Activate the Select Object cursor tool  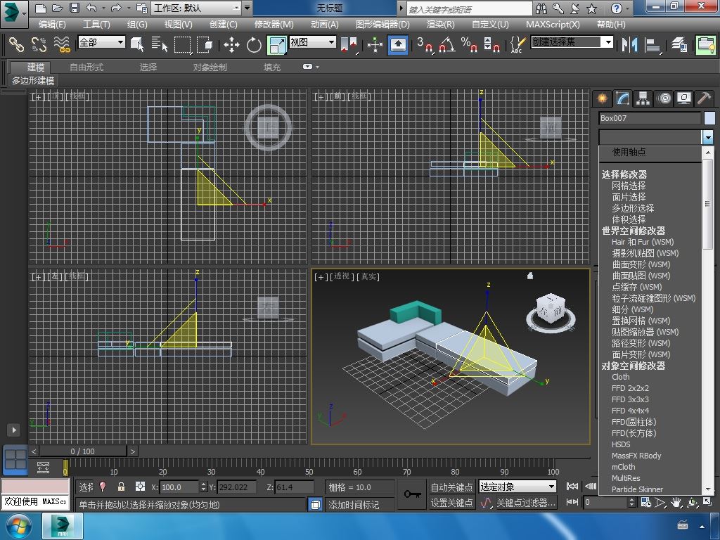[137, 44]
